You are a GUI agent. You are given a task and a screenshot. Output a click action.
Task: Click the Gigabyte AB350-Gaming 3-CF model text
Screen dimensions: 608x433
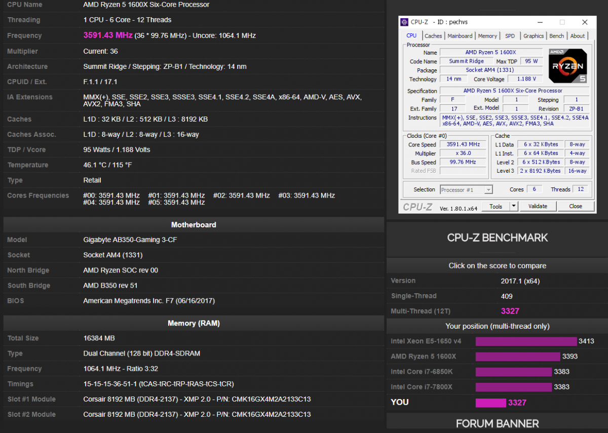coord(130,240)
